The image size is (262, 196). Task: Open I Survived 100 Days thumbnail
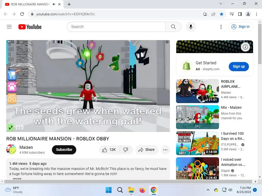click(197, 143)
